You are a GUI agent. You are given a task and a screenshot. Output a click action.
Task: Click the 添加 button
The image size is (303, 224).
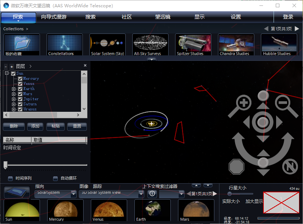click(x=35, y=126)
